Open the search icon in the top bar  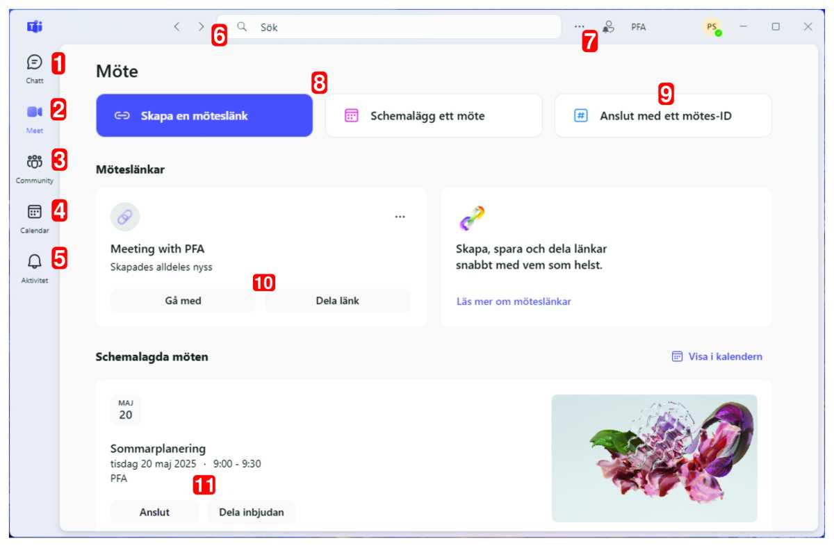(x=241, y=27)
